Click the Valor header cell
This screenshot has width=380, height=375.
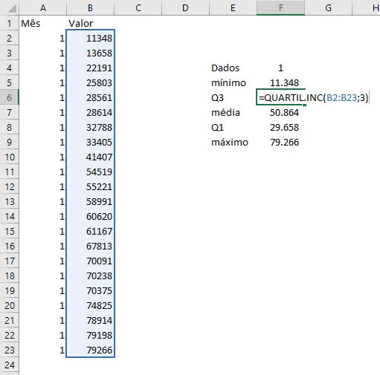coord(90,23)
